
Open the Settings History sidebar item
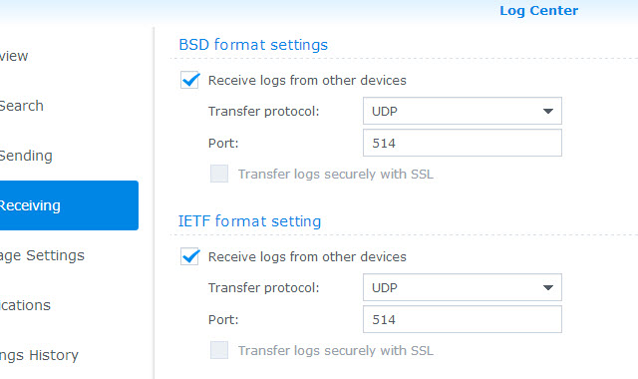tap(39, 355)
